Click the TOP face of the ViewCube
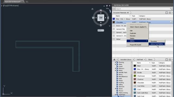Screen dimensions: 174x97 (x=101, y=18)
